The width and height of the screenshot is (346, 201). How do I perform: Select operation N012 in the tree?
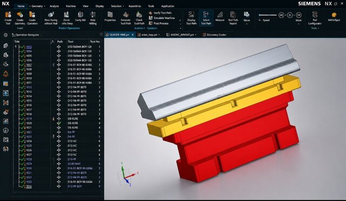coord(29,88)
